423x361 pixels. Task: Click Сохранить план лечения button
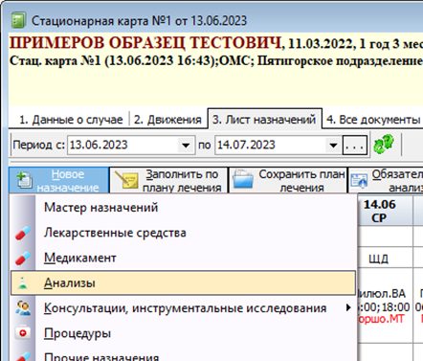[x=288, y=180]
